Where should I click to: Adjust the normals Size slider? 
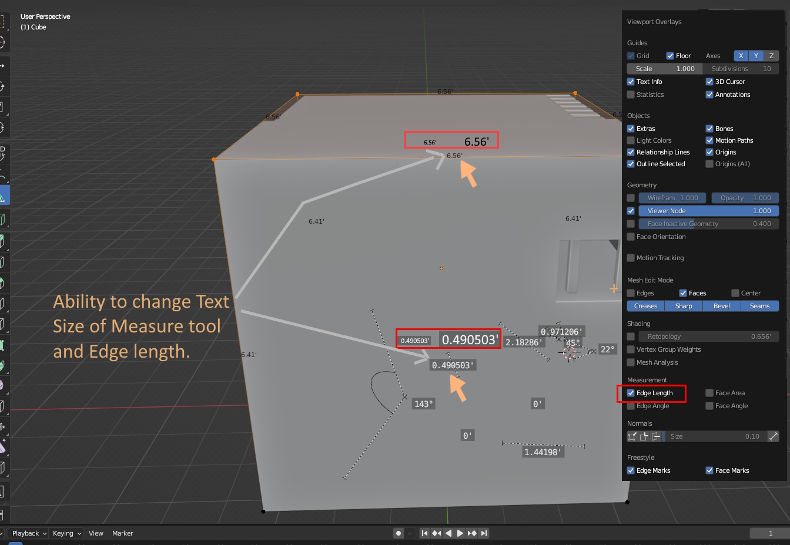pyautogui.click(x=715, y=436)
